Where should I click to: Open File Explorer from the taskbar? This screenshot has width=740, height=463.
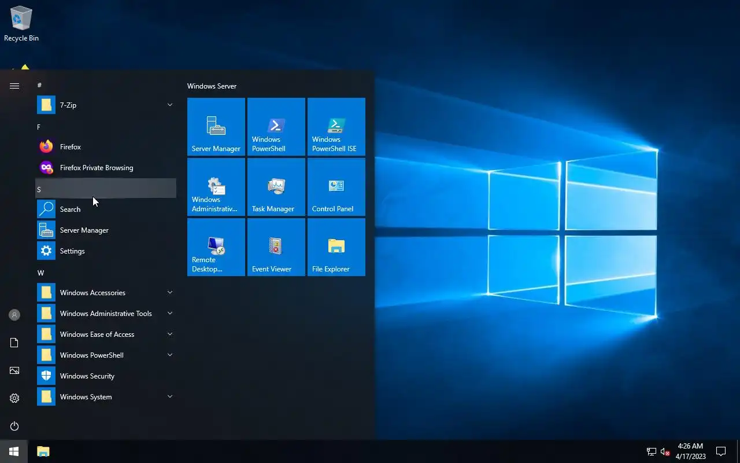click(x=43, y=451)
